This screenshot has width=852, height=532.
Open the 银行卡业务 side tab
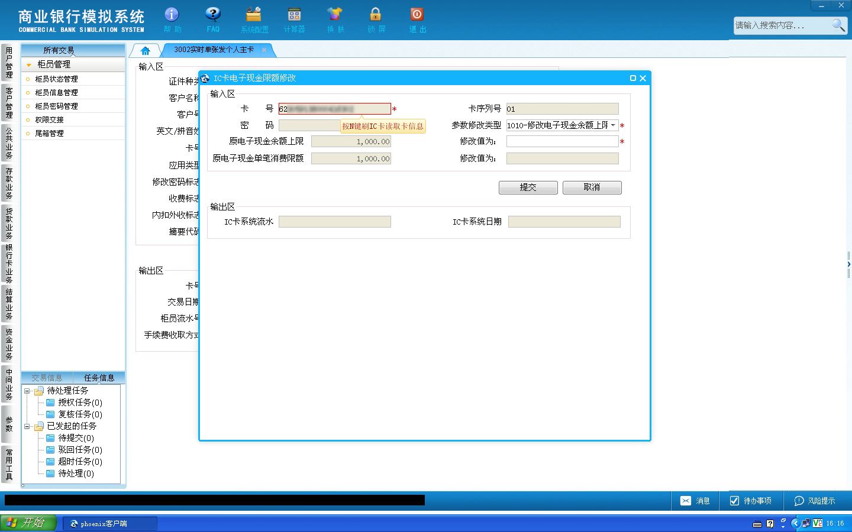[9, 264]
